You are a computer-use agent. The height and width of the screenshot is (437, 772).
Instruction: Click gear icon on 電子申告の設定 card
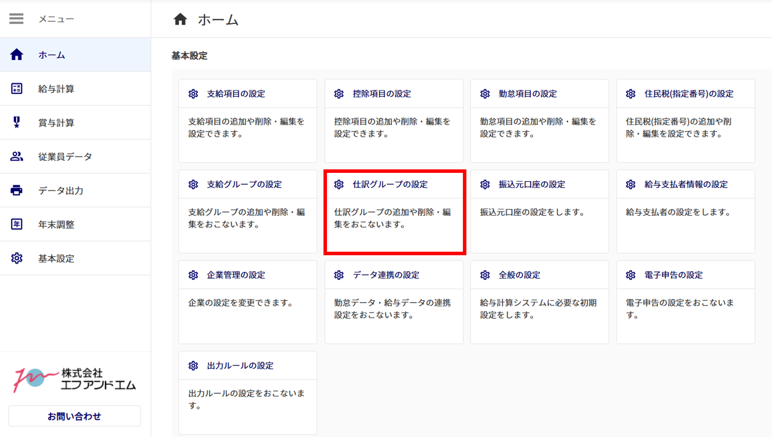(x=631, y=275)
